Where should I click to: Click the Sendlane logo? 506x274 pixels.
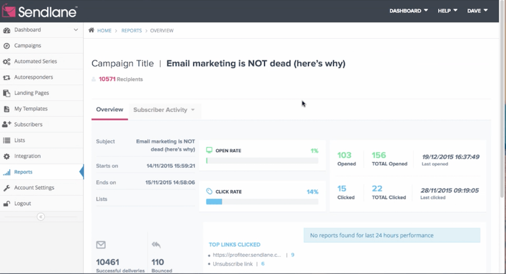click(x=39, y=11)
